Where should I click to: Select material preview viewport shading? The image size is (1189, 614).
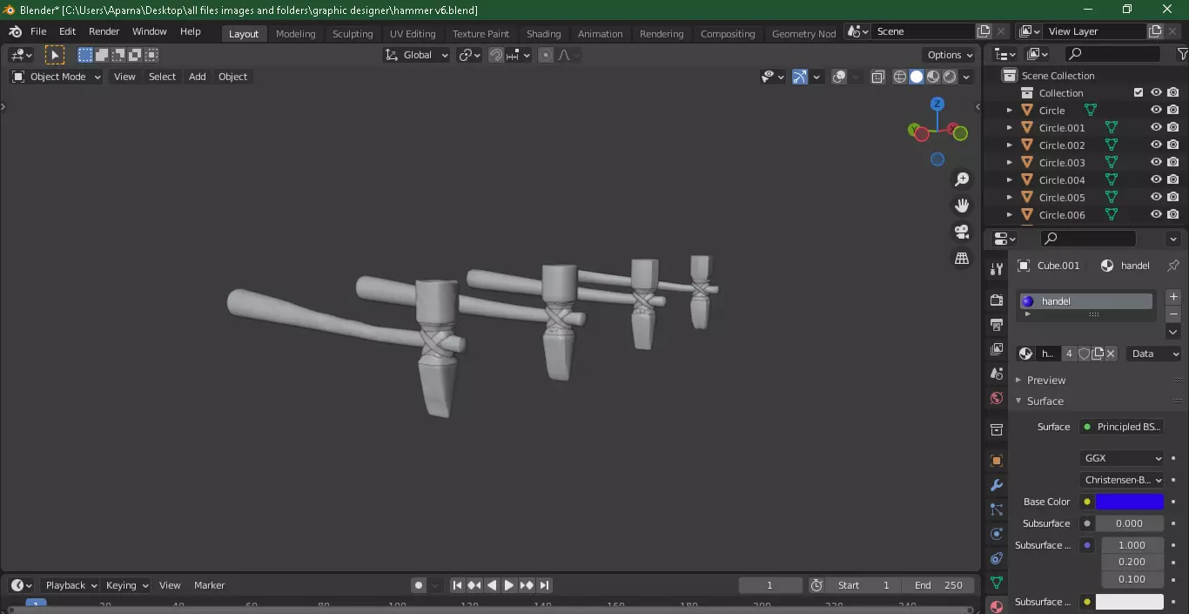click(x=933, y=77)
